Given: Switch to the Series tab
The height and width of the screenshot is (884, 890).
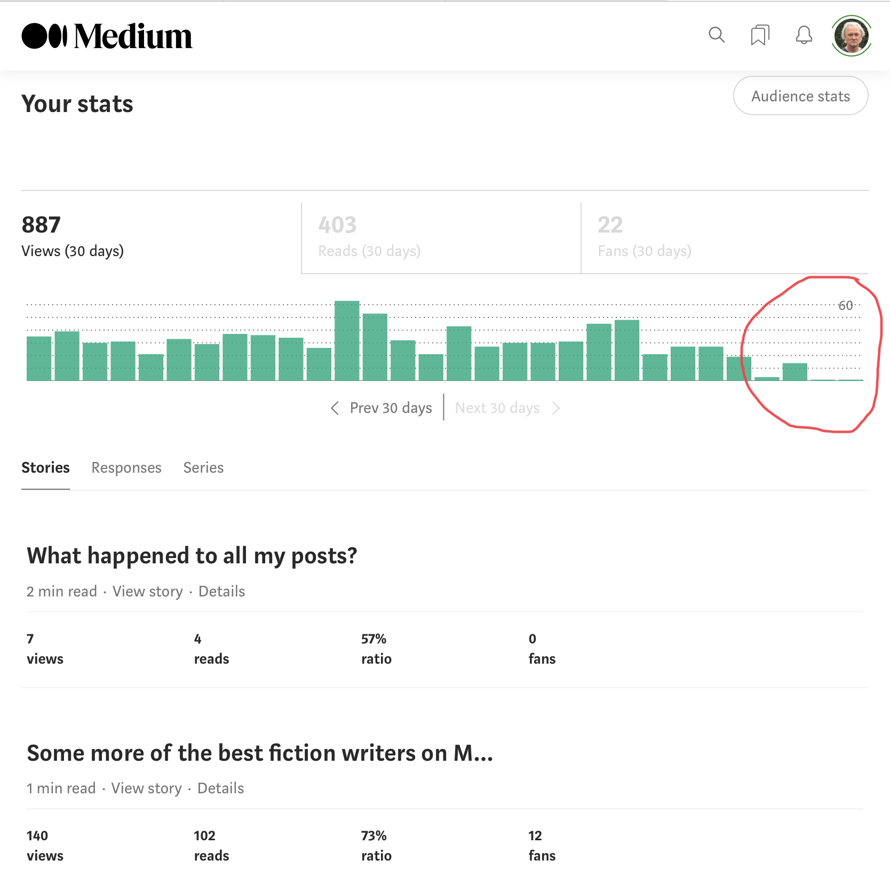Looking at the screenshot, I should 203,468.
